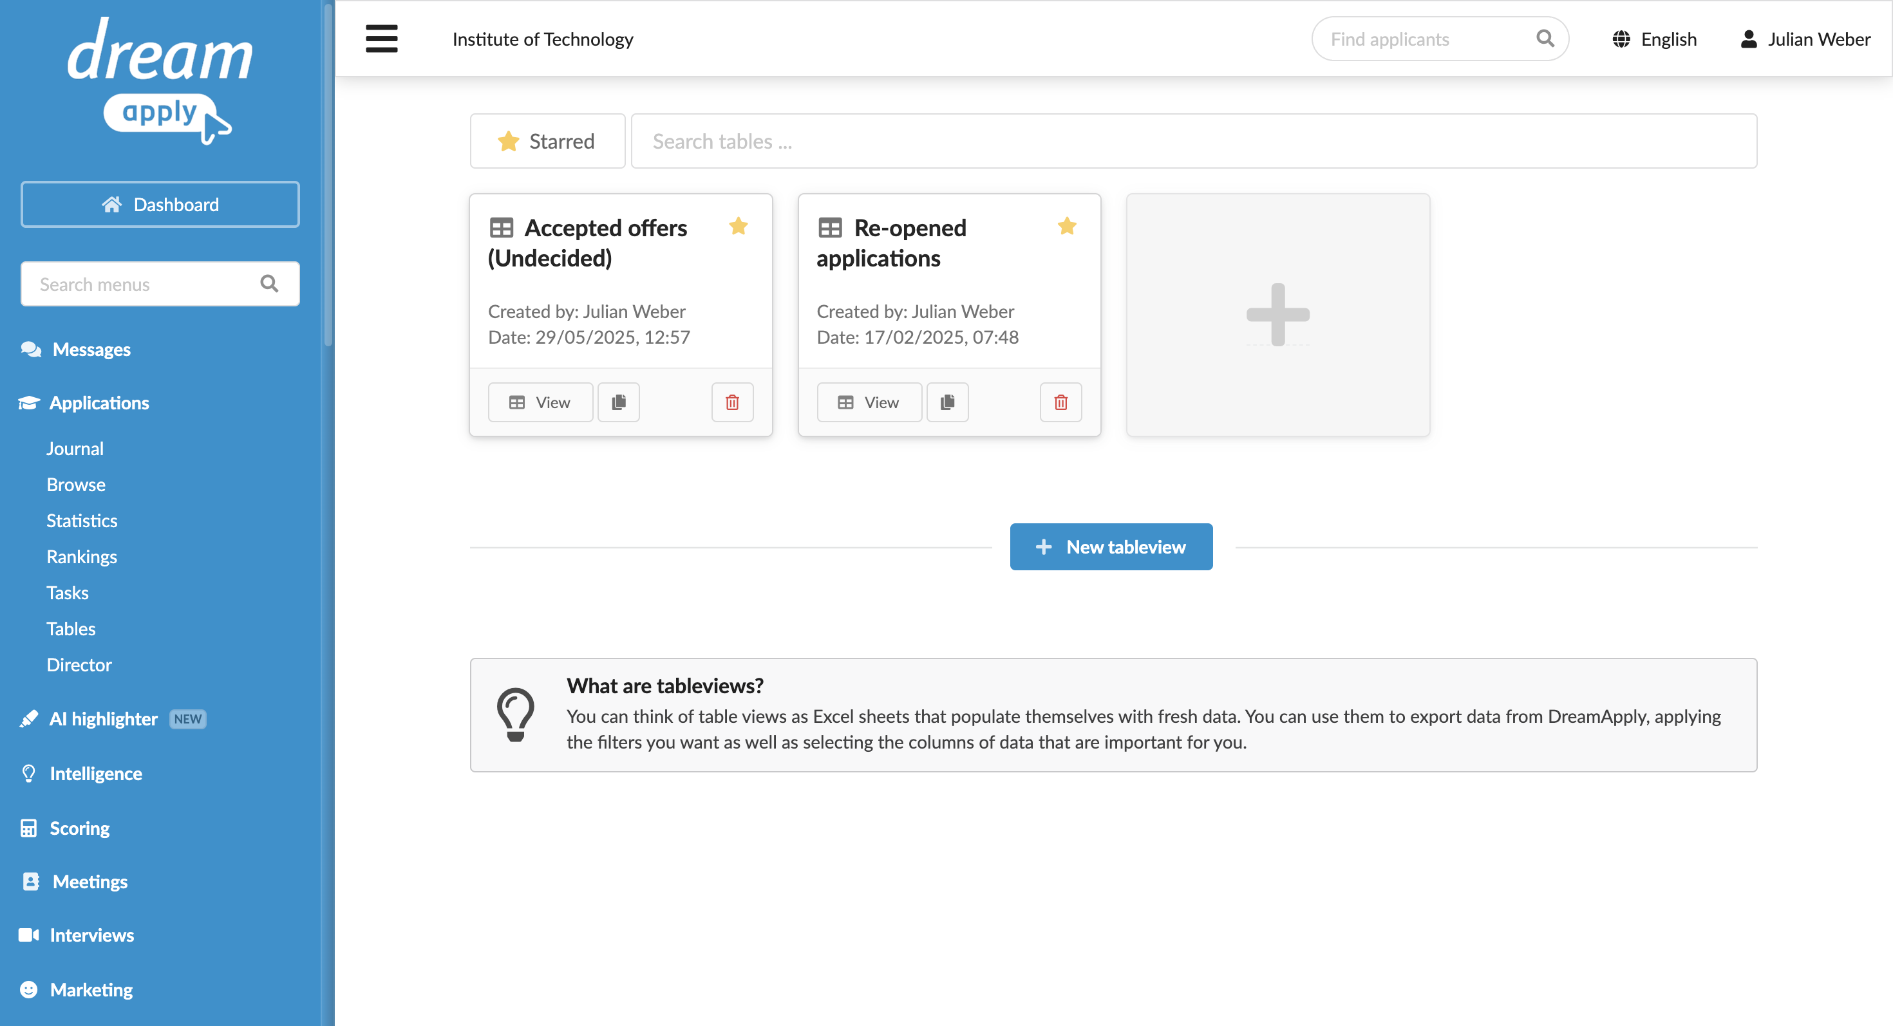Duplicate the Accepted offers (Undecided) tableview
Viewport: 1893px width, 1026px height.
pyautogui.click(x=619, y=402)
